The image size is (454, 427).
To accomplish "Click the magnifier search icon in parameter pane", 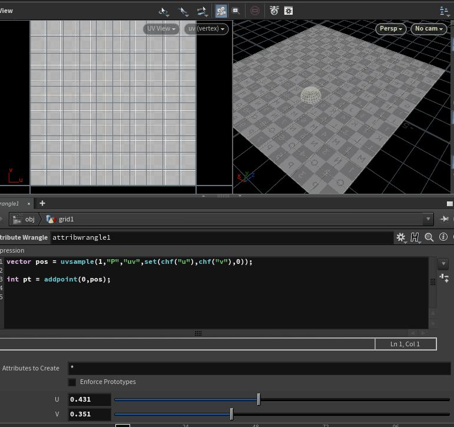I will point(429,237).
